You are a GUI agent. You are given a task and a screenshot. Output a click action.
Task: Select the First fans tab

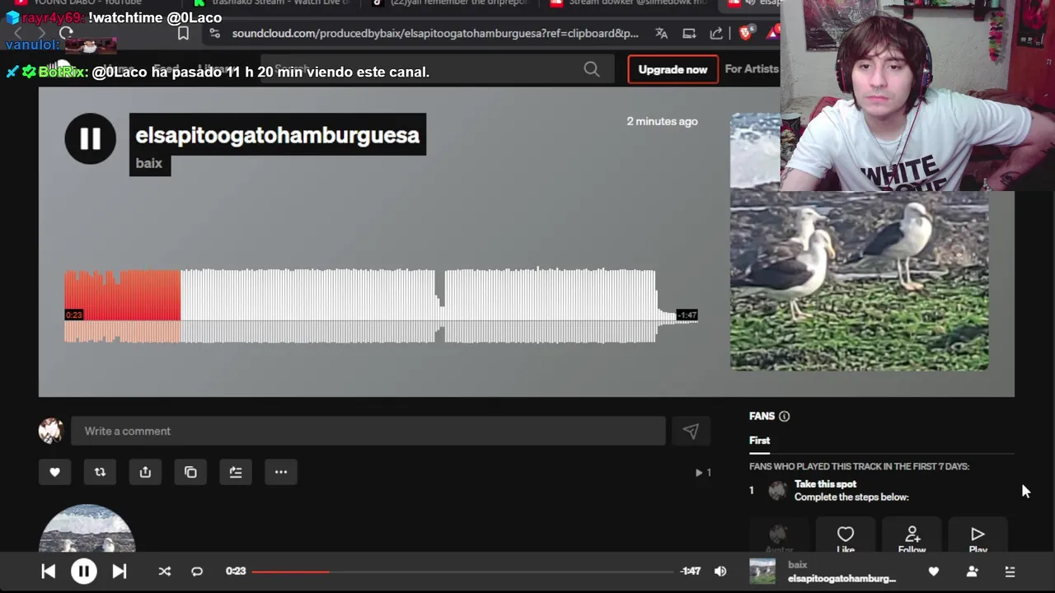coord(759,441)
